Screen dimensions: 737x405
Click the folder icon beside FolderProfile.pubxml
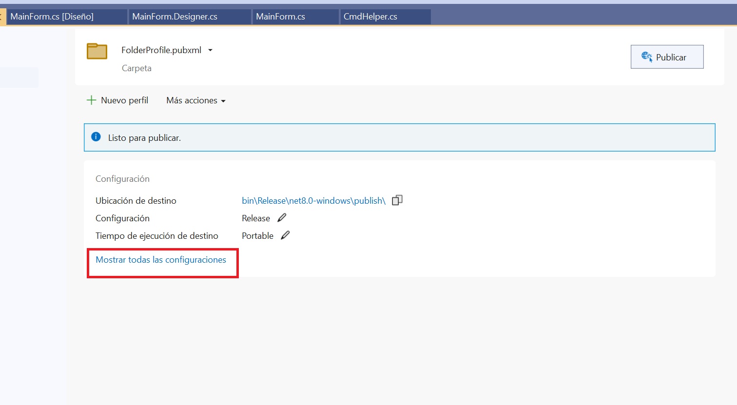[x=97, y=51]
